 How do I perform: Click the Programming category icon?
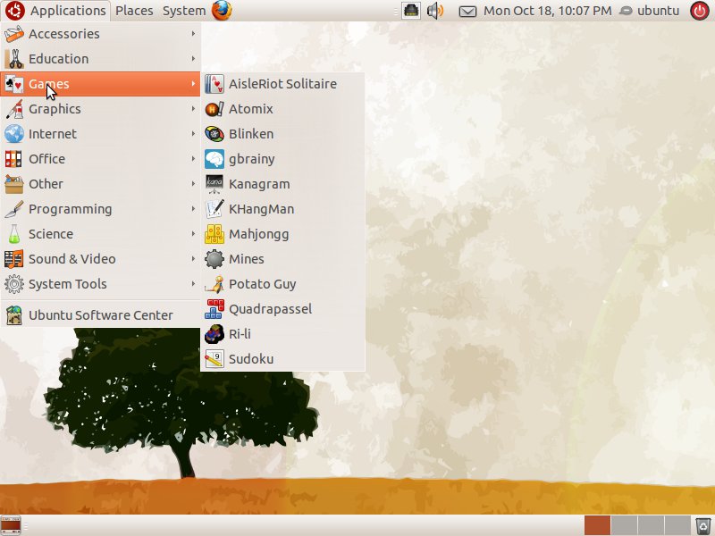pos(14,209)
